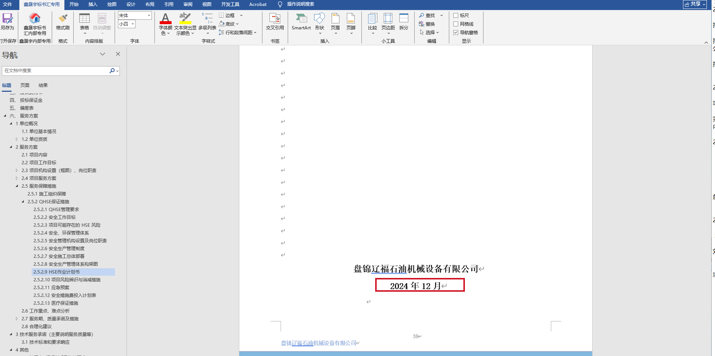Screen dimensions: 715x356
Task: Open the 宋体 font name dropdown
Action: (149, 15)
